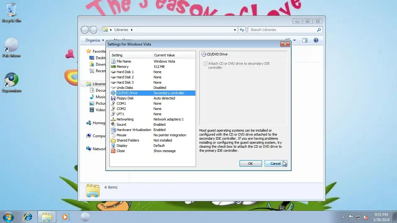Toggle the preview pane icon in Libraries window
The height and width of the screenshot is (223, 397).
point(305,40)
